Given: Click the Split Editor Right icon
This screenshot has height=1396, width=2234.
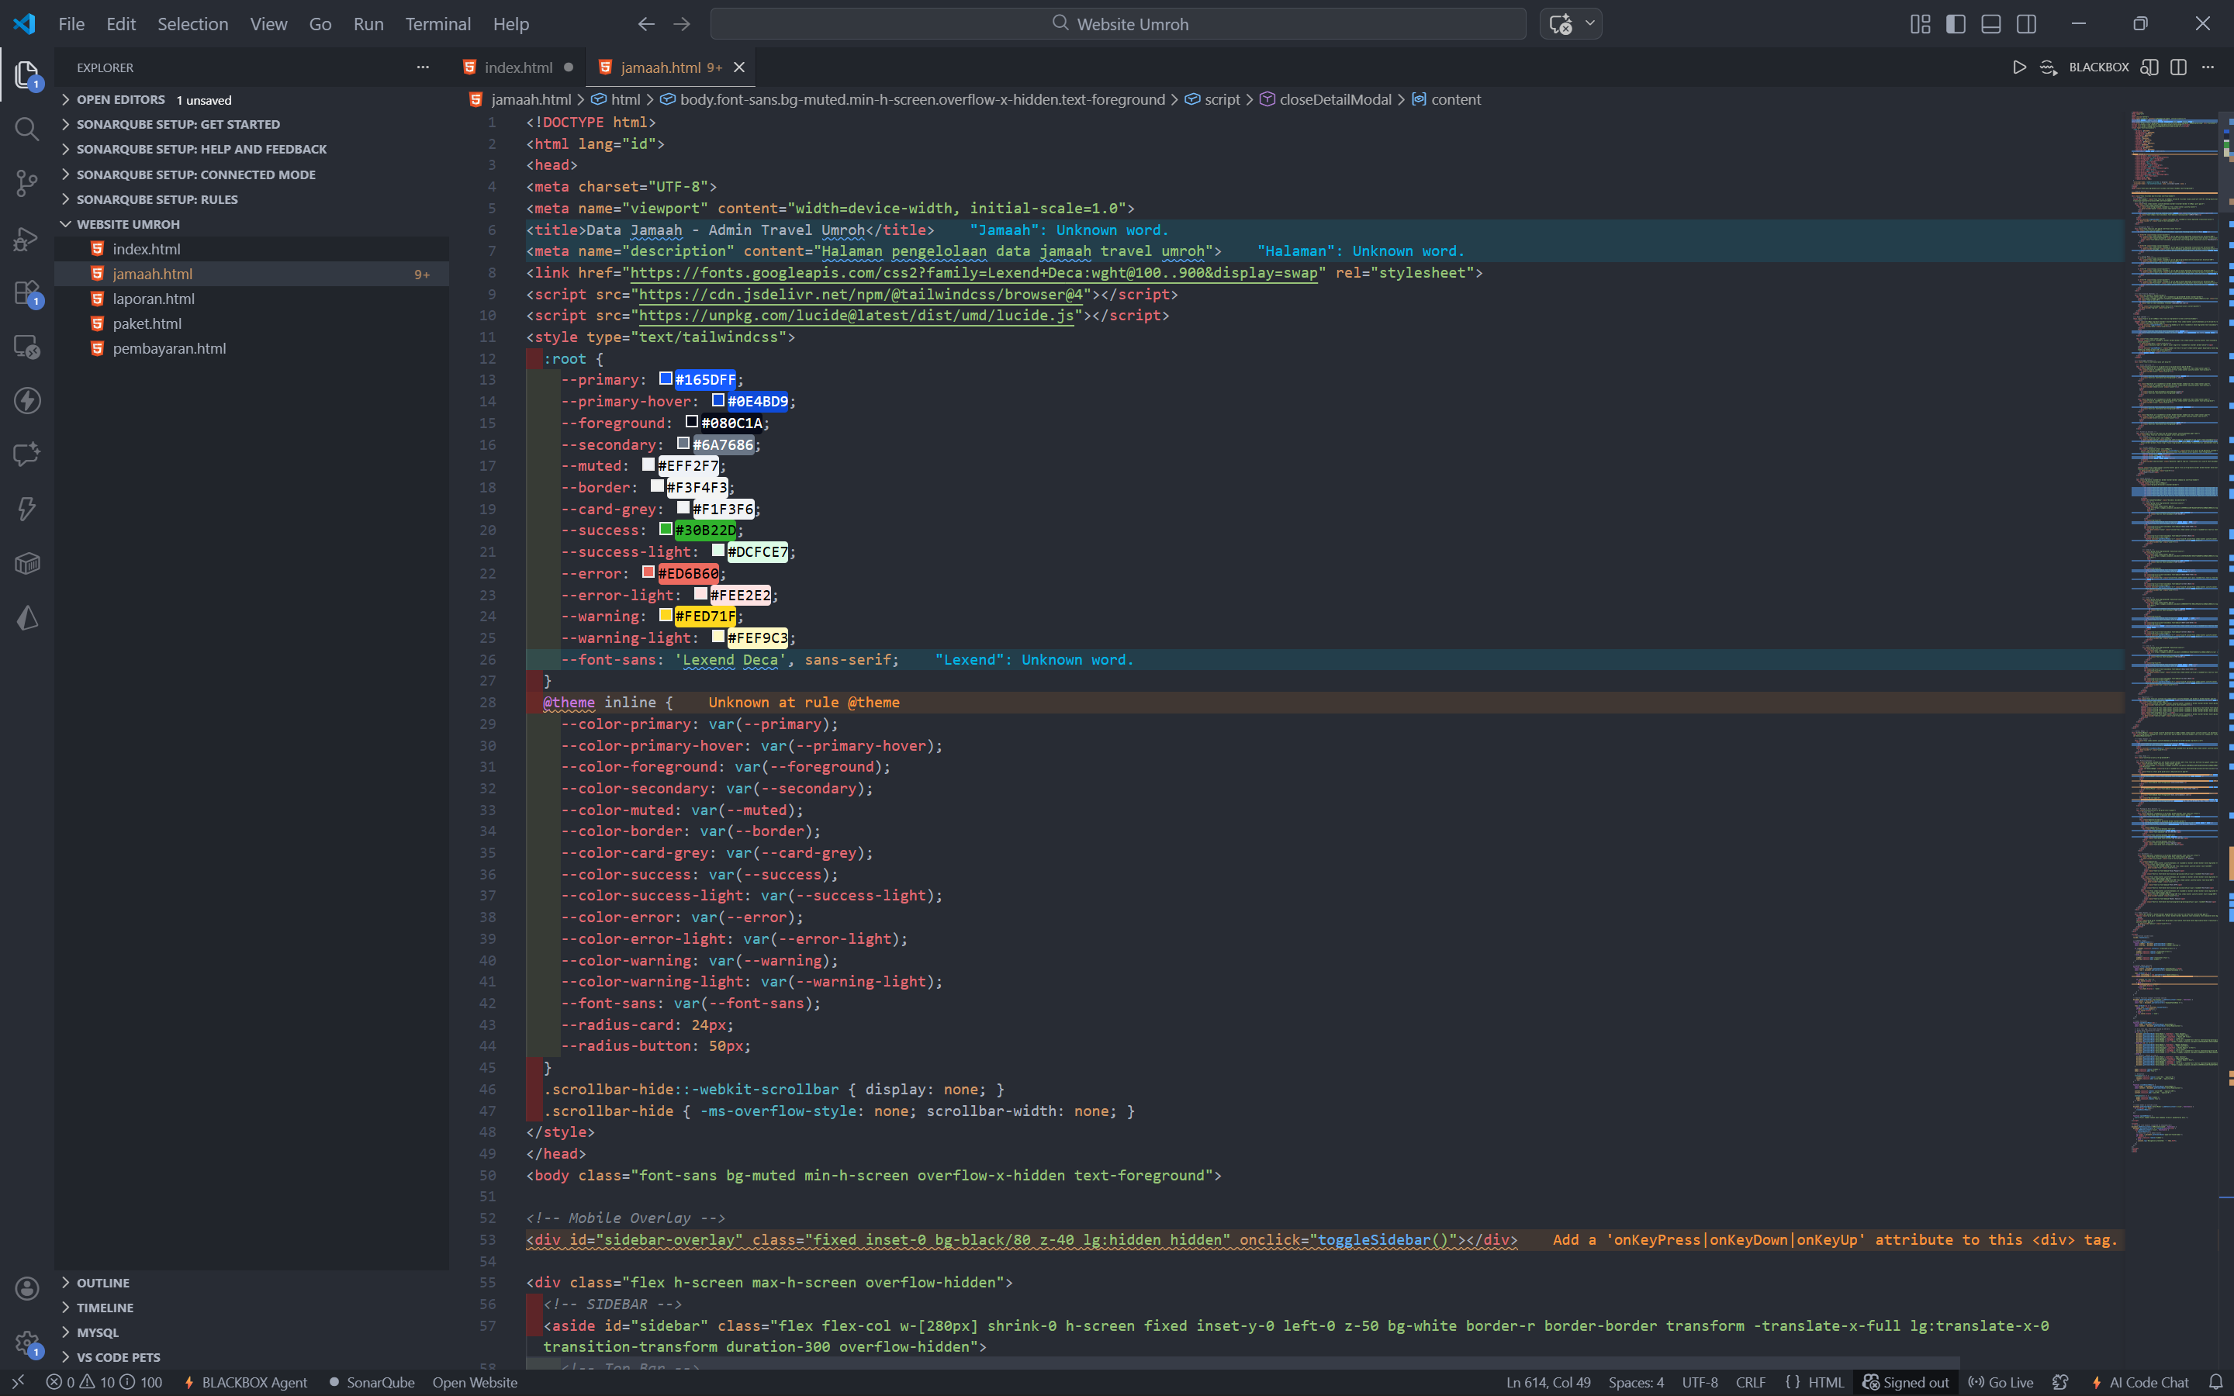Looking at the screenshot, I should [x=2177, y=67].
